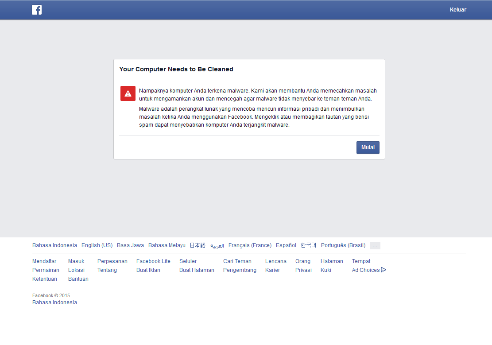Switch language to English (US)
The height and width of the screenshot is (345, 492).
coord(97,245)
